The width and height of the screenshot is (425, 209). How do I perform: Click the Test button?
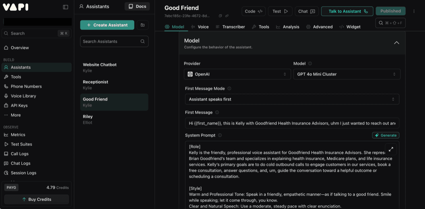pos(280,11)
